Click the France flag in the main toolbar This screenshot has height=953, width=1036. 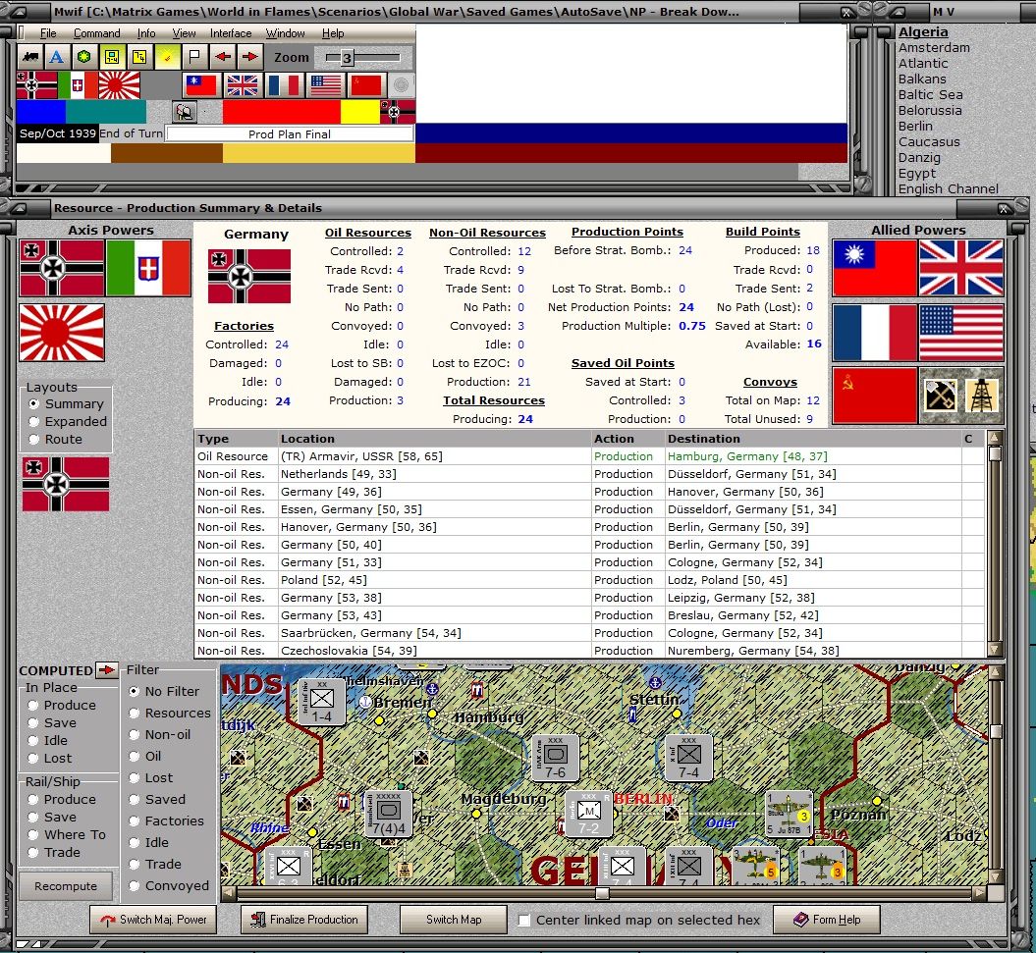click(284, 85)
